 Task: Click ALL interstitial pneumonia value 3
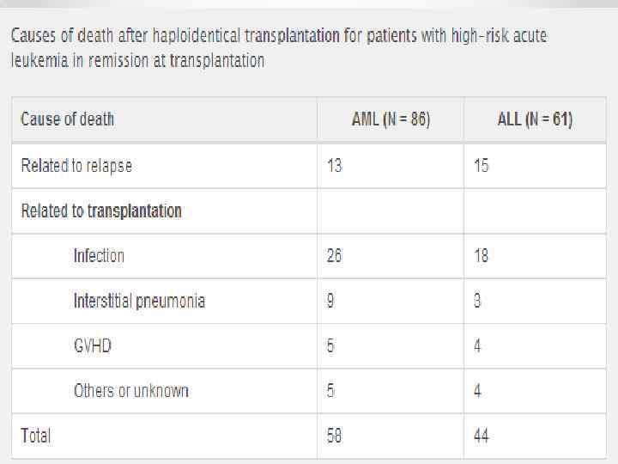click(478, 301)
